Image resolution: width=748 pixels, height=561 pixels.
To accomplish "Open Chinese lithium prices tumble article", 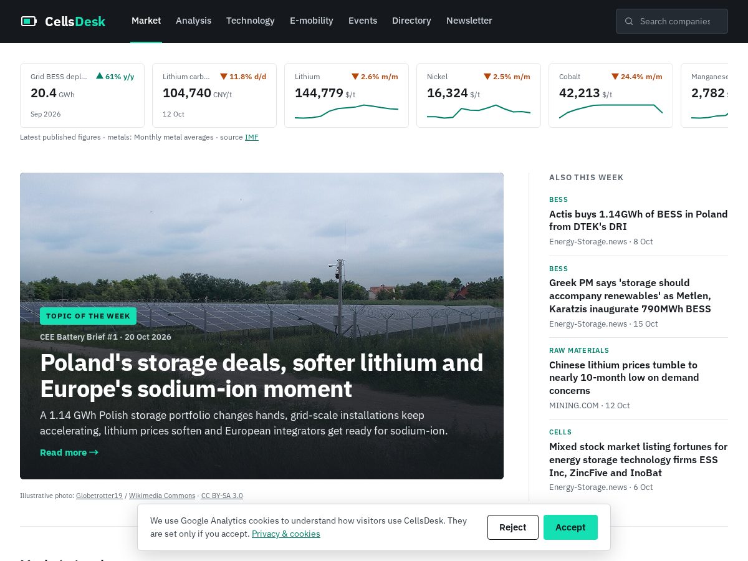I will click(x=624, y=378).
